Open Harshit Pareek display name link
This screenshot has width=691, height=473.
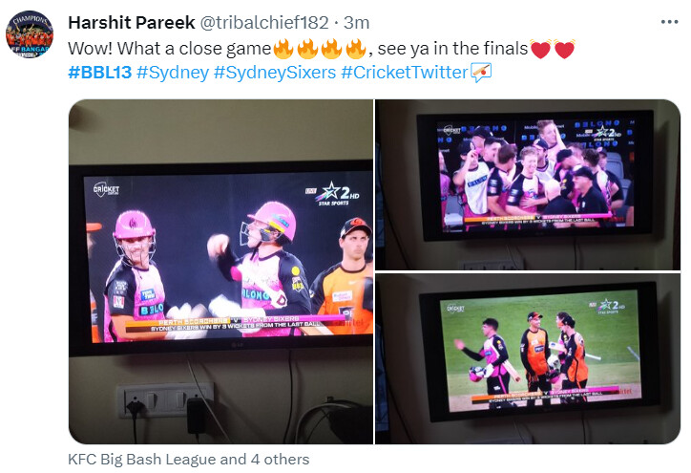point(132,23)
